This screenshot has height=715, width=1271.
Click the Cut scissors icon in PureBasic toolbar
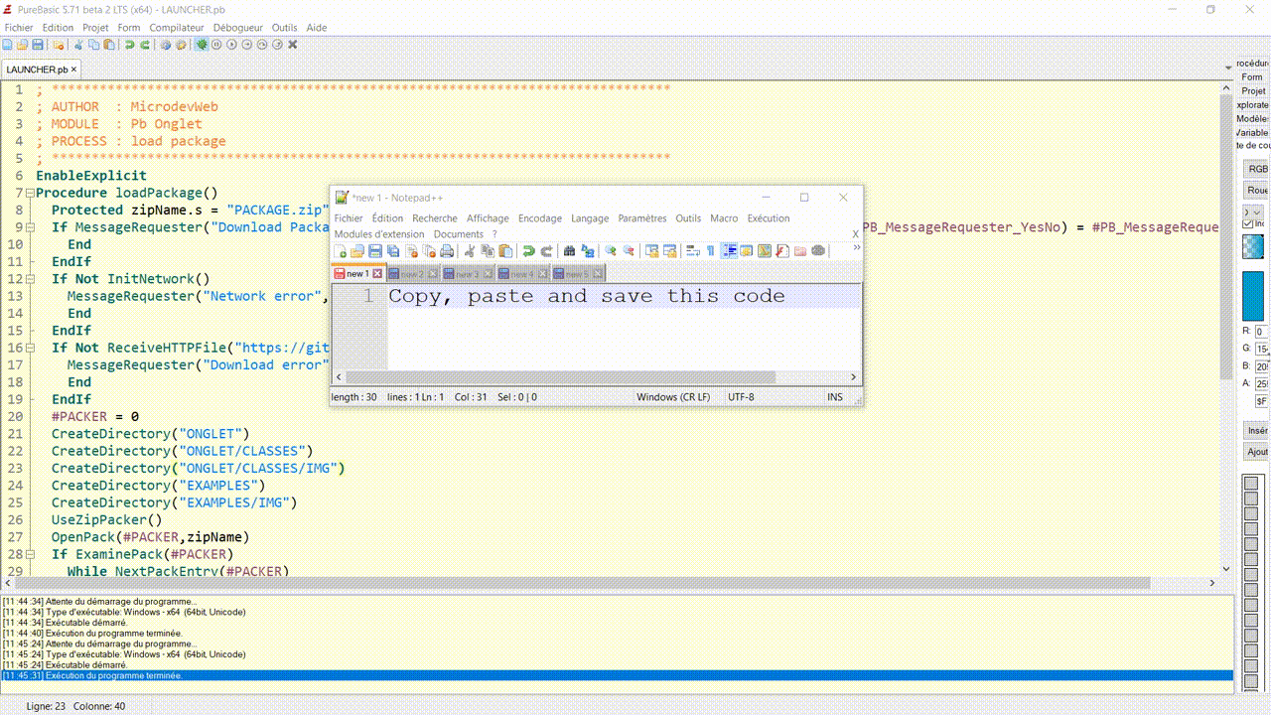click(78, 45)
